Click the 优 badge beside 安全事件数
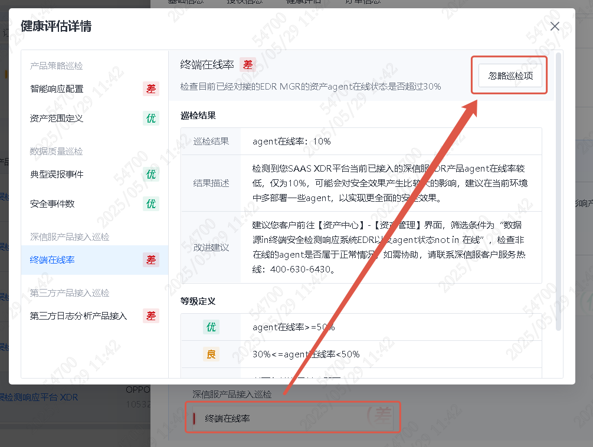The height and width of the screenshot is (447, 593). tap(151, 204)
